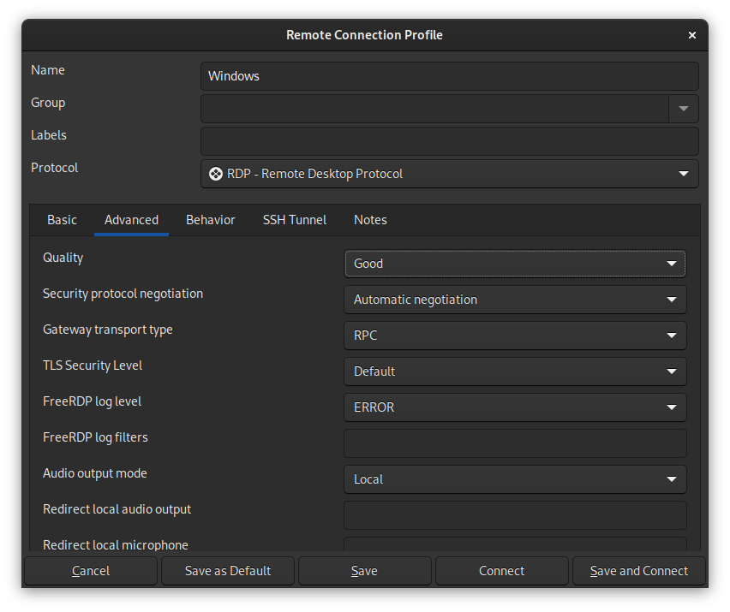Click the Gateway transport type label
730x612 pixels.
point(108,330)
